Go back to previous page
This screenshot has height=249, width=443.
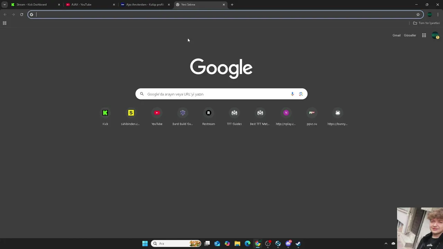[x=5, y=15]
